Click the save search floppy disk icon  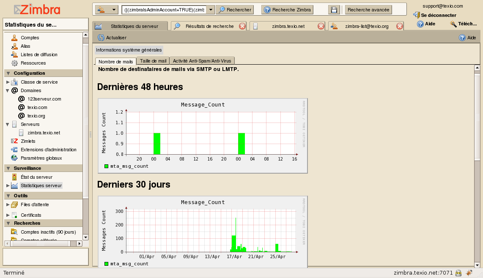click(x=334, y=10)
